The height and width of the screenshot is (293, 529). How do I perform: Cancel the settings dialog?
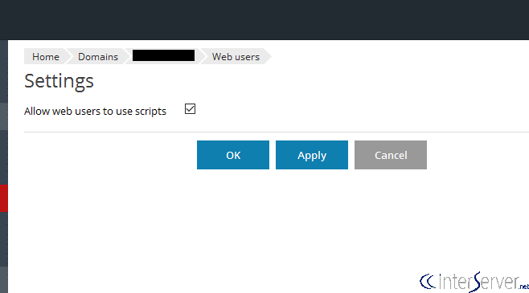pos(391,155)
